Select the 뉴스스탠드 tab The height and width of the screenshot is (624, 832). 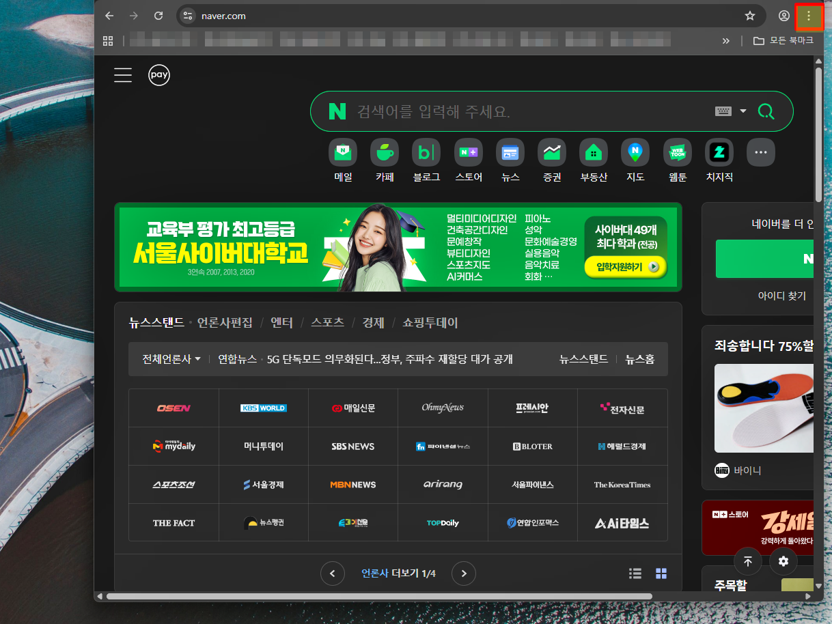click(x=156, y=323)
